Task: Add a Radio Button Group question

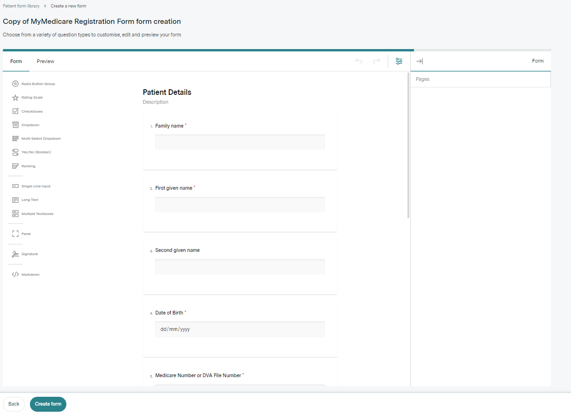Action: (x=37, y=84)
